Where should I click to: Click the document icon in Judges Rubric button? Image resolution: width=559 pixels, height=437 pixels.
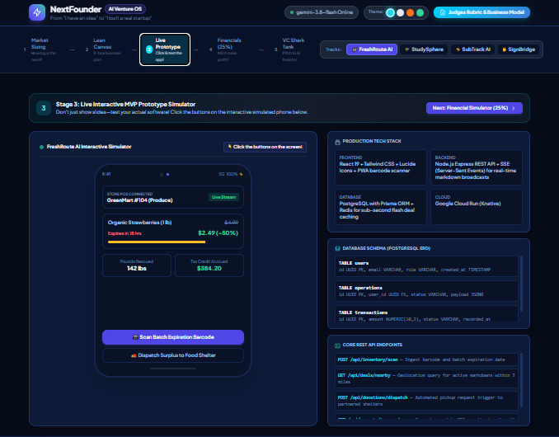tap(443, 12)
